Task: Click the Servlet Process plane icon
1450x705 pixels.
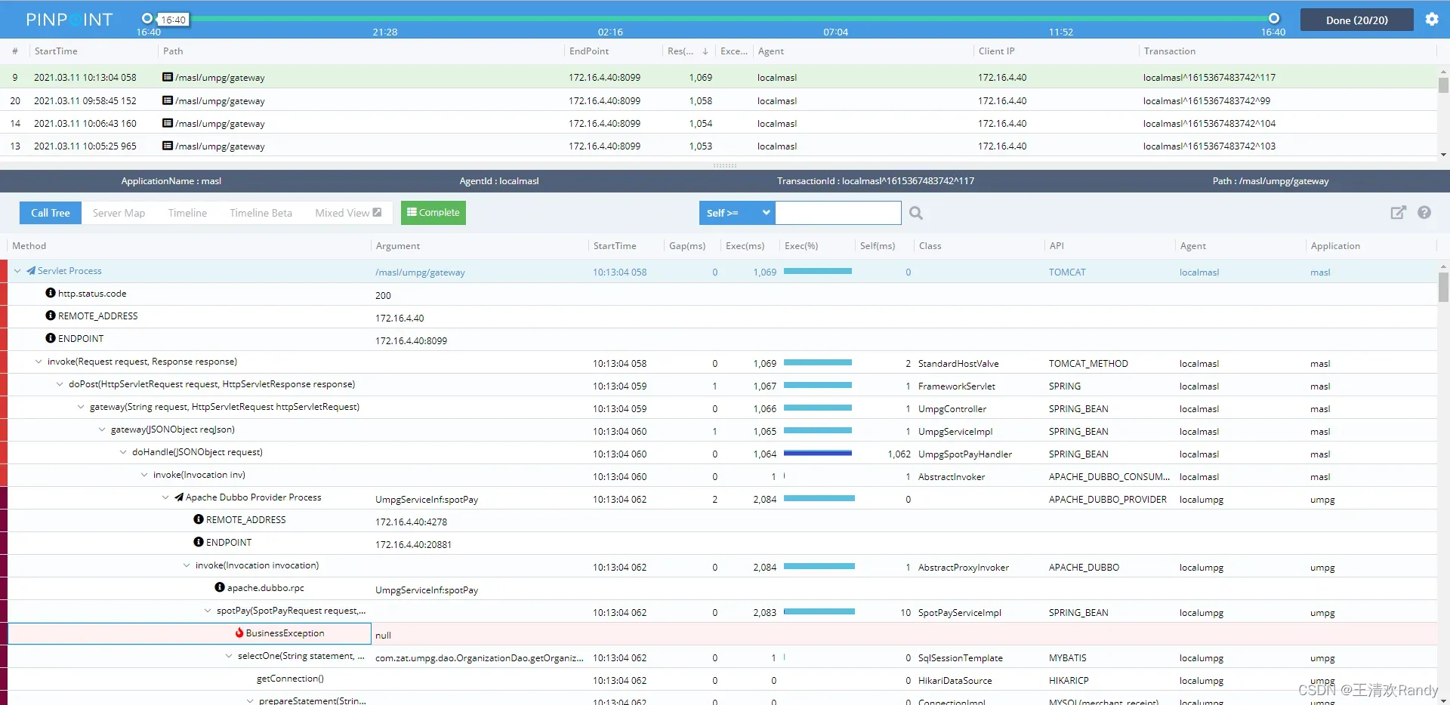Action: 31,270
